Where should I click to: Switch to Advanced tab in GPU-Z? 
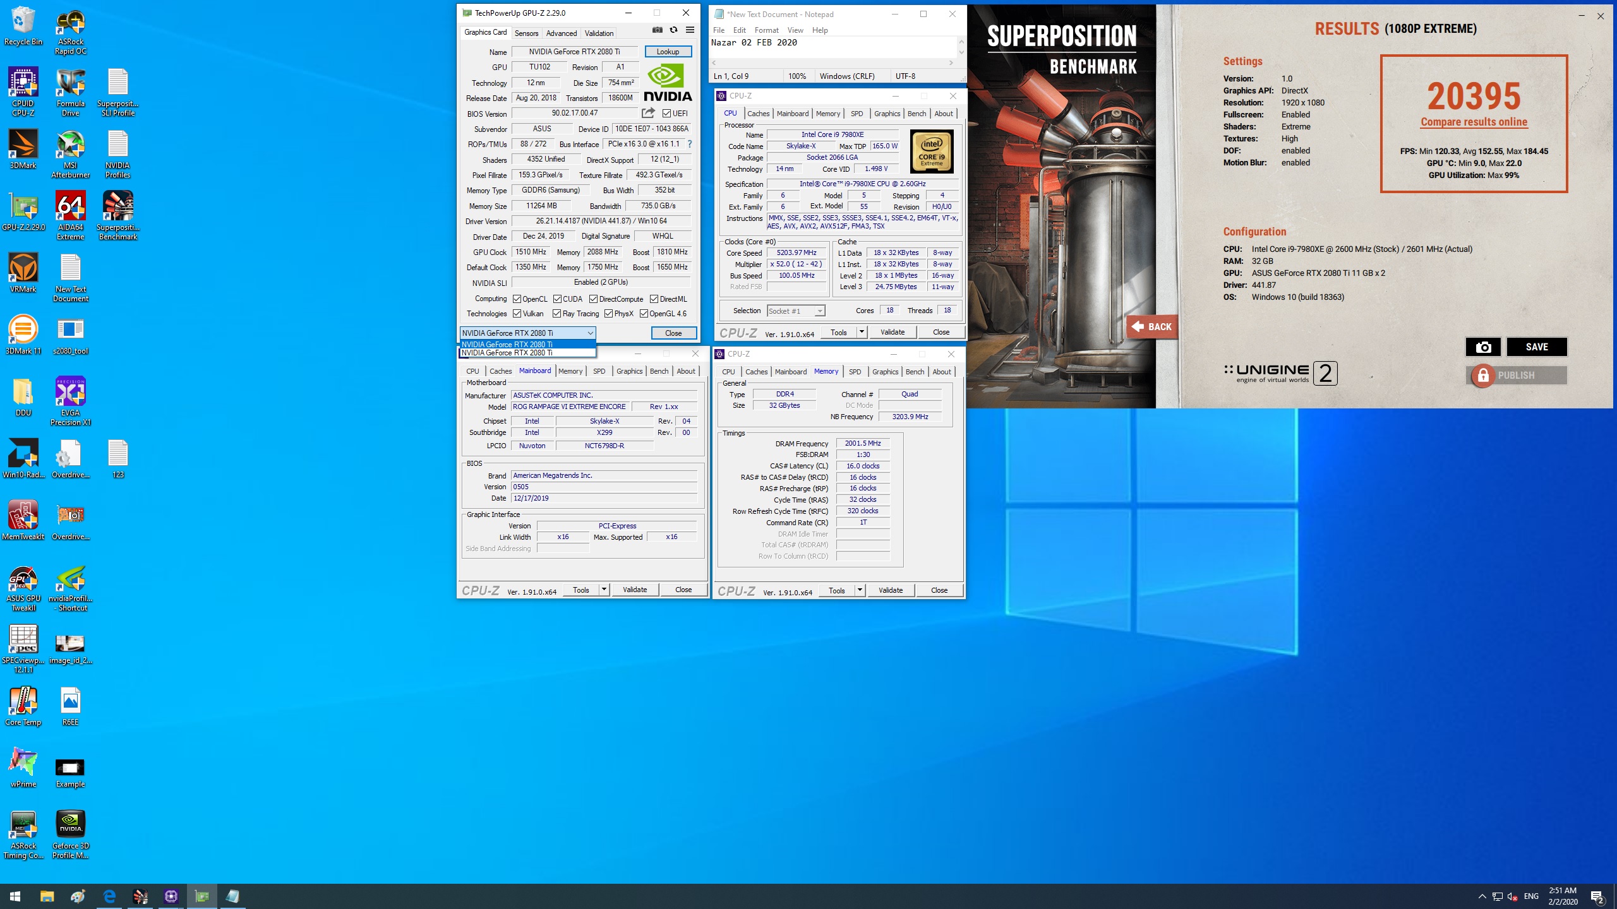[x=562, y=33]
